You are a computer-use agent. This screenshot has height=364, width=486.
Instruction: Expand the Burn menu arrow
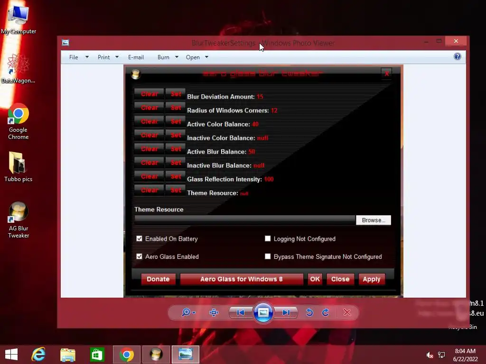pos(177,57)
